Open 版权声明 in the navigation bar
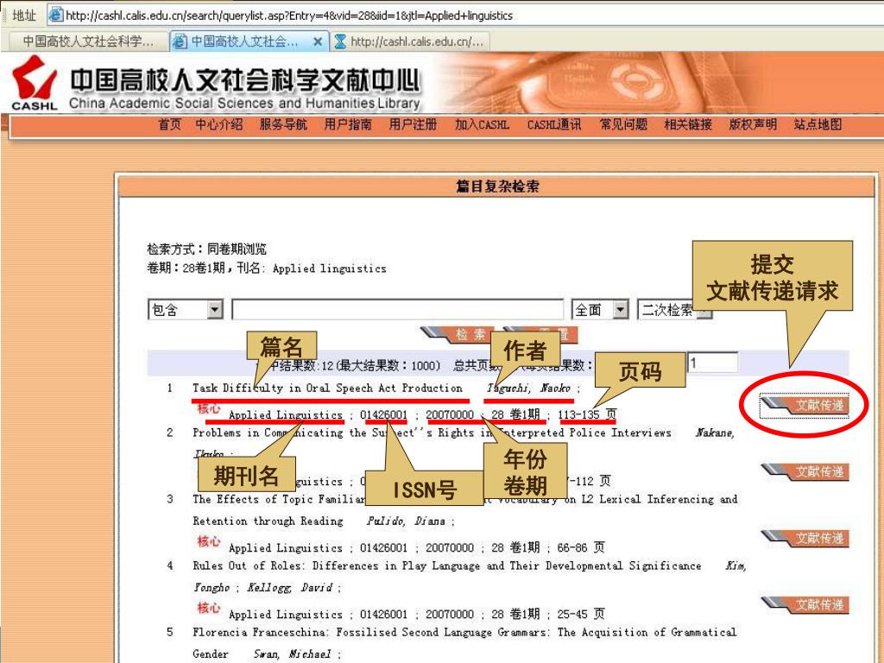 click(753, 124)
